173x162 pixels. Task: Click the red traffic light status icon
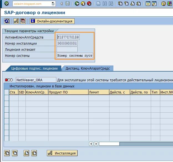pyautogui.click(x=9, y=80)
